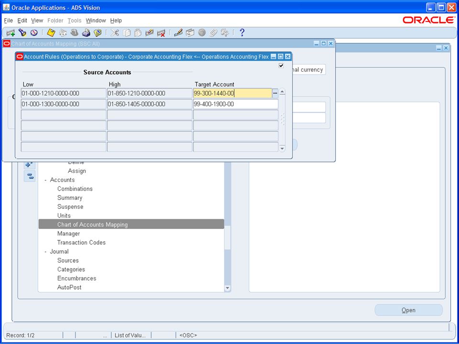Screen dimensions: 459x344
Task: Show the Navigator via compass toolbar icon
Action: click(34, 33)
